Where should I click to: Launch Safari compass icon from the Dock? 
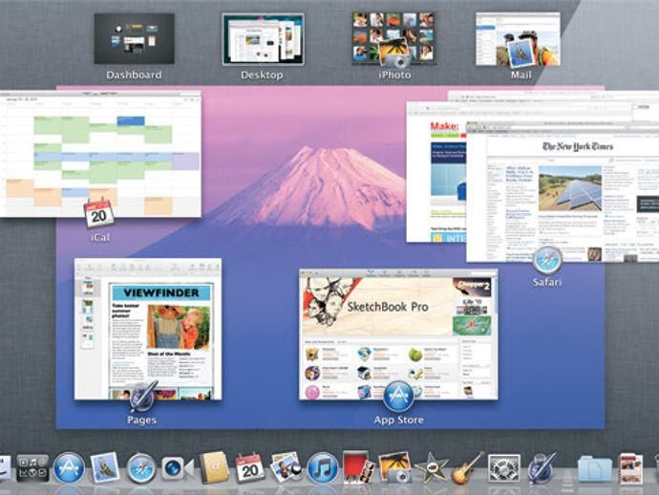point(140,468)
